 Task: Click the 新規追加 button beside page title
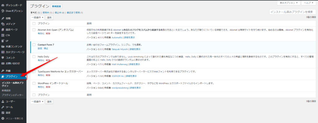[57, 6]
